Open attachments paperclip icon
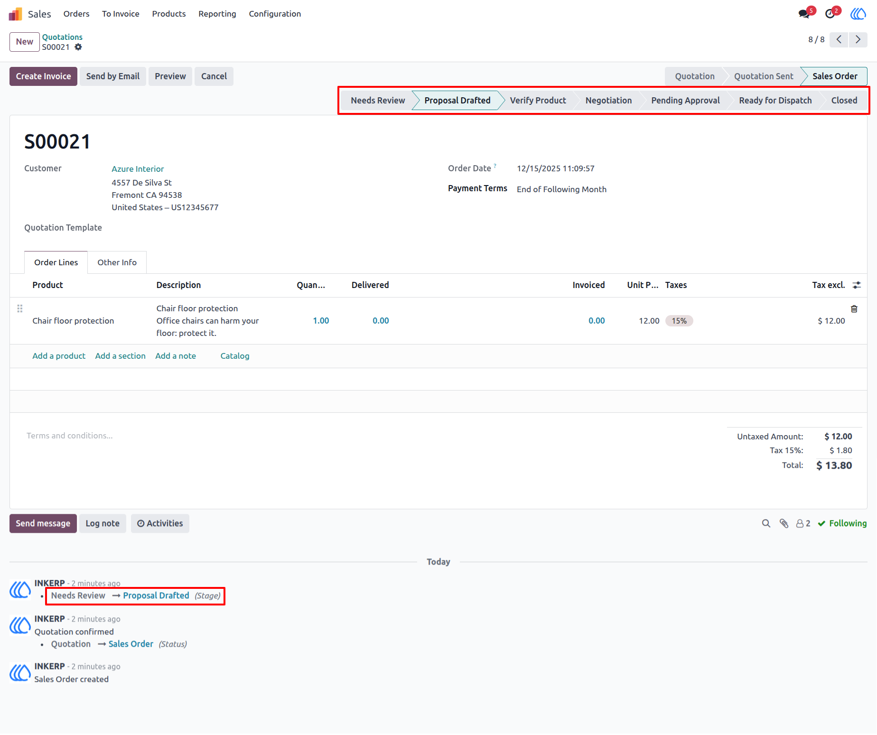 784,523
